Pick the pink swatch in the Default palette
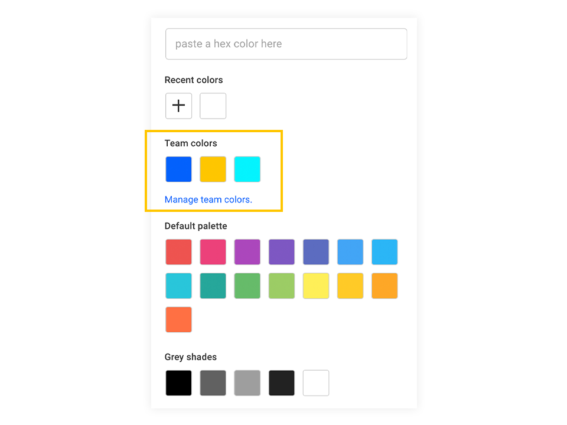The width and height of the screenshot is (567, 425). point(213,252)
